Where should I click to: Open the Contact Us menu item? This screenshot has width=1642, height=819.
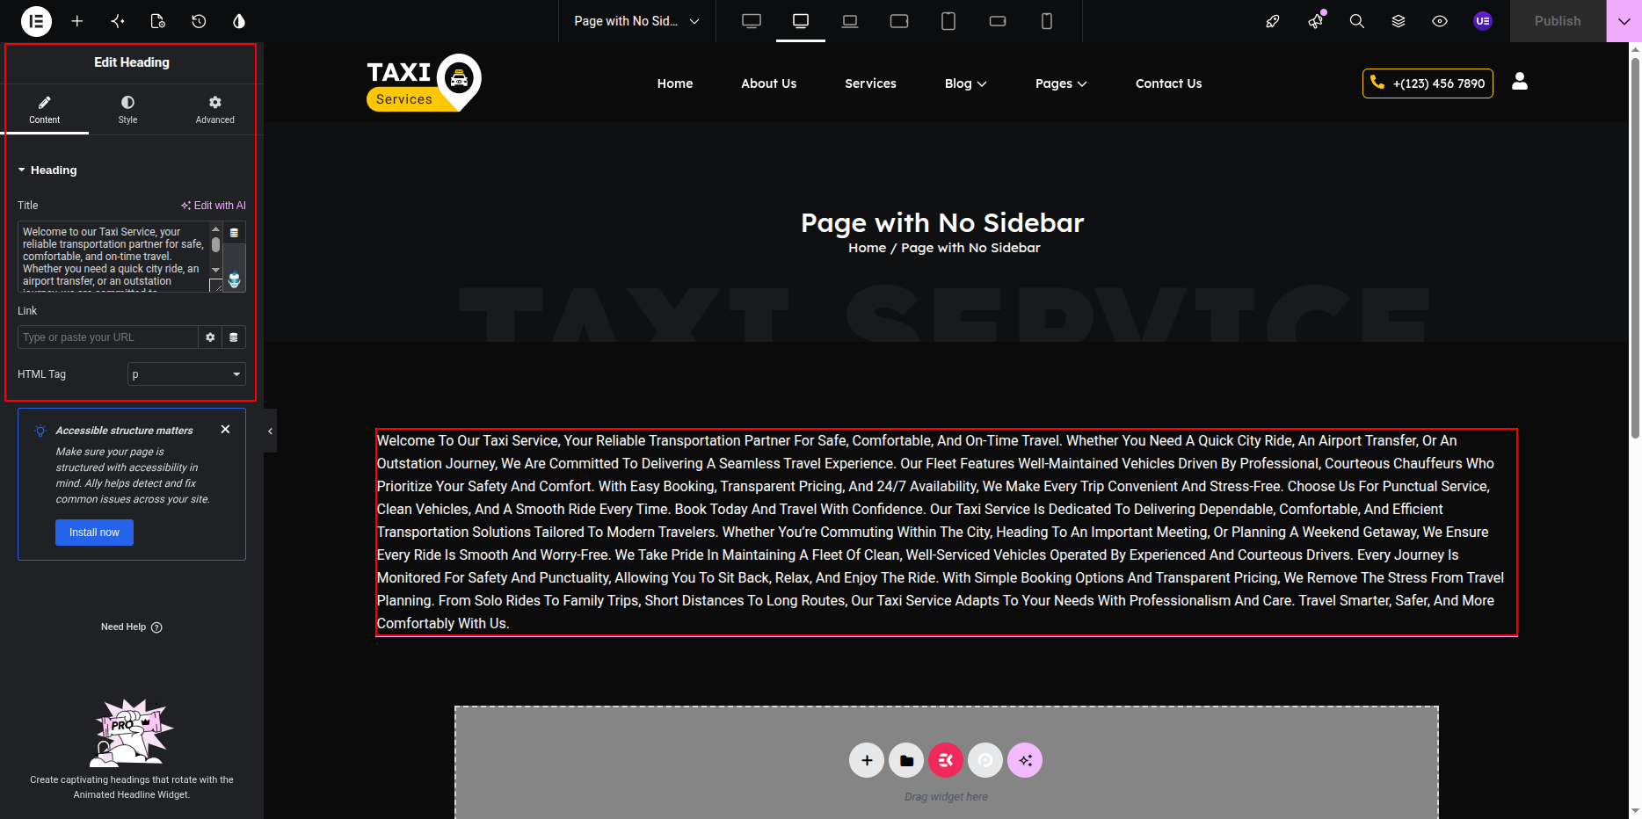click(1168, 83)
